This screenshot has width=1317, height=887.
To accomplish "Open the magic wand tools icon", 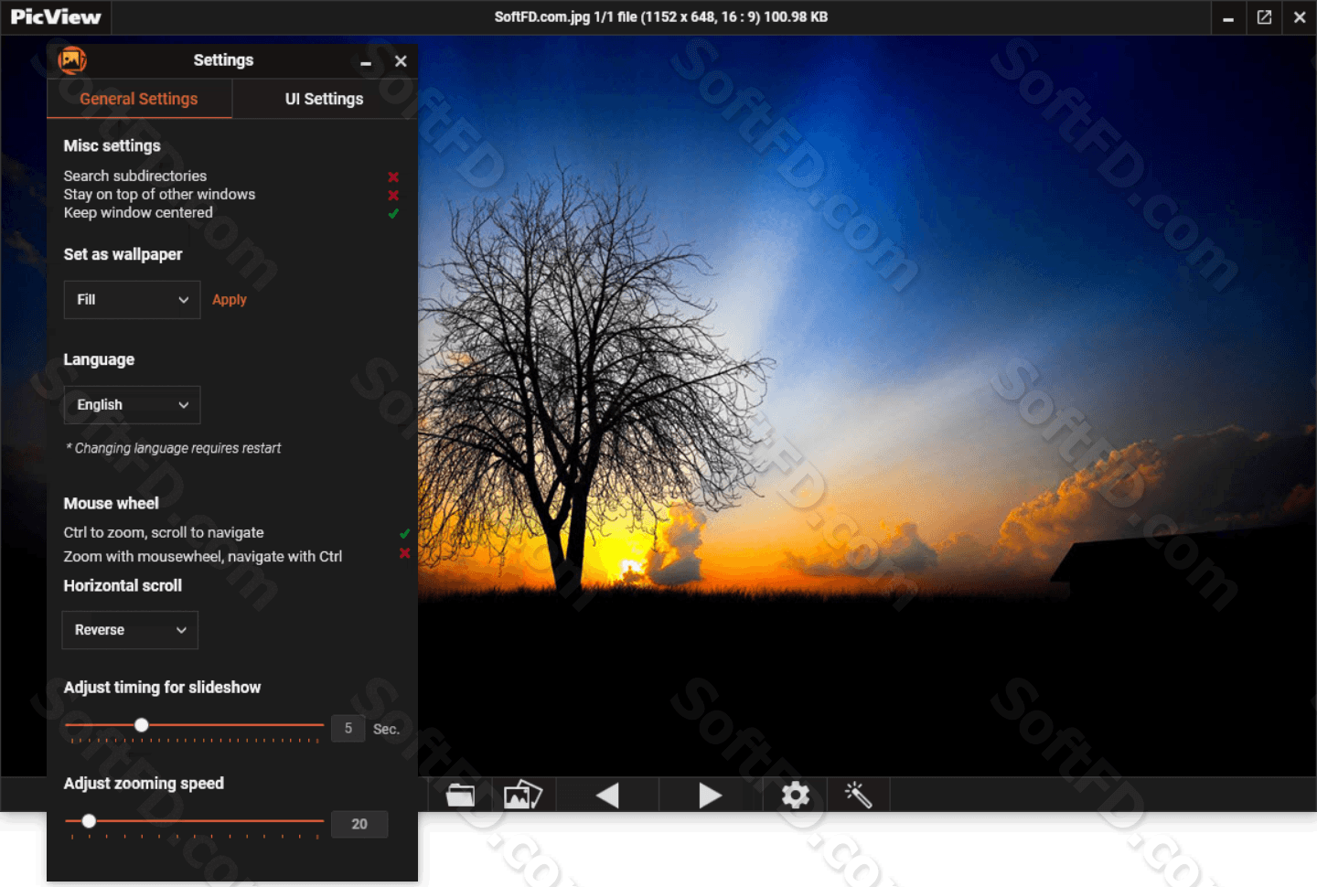I will pyautogui.click(x=858, y=795).
